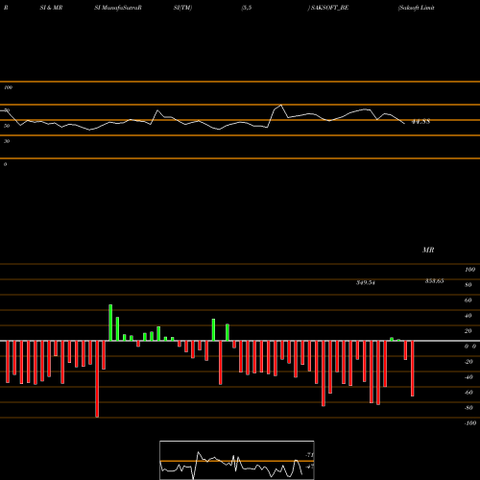Click the MR axis label -60

click(468, 393)
